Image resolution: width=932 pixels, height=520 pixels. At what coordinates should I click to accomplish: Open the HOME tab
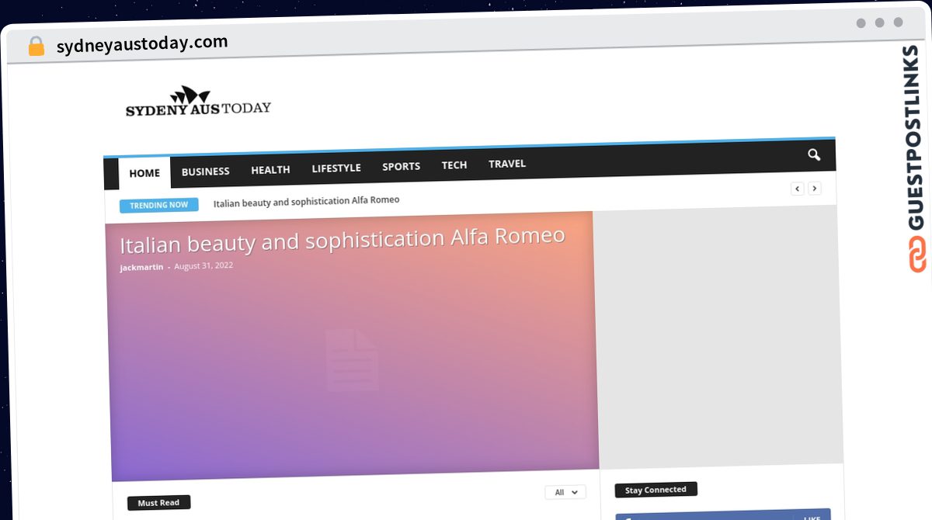(x=144, y=173)
